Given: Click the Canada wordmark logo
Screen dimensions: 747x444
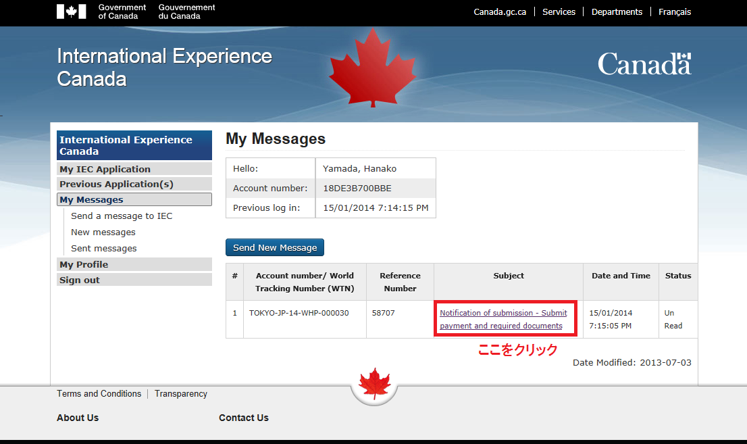Looking at the screenshot, I should tap(644, 64).
